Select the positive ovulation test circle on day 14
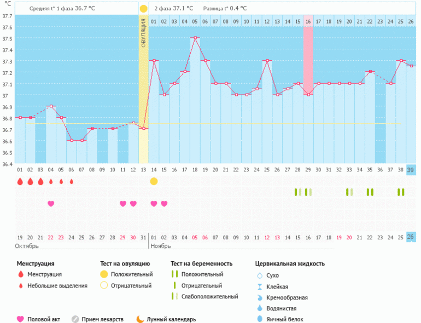This screenshot has width=421, height=323. coord(154,181)
